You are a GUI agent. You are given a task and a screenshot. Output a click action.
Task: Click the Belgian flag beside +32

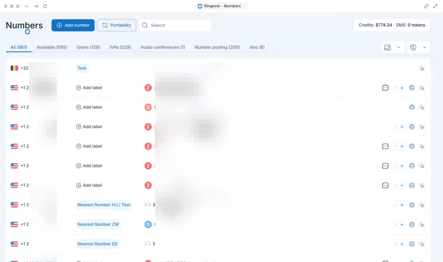14,68
